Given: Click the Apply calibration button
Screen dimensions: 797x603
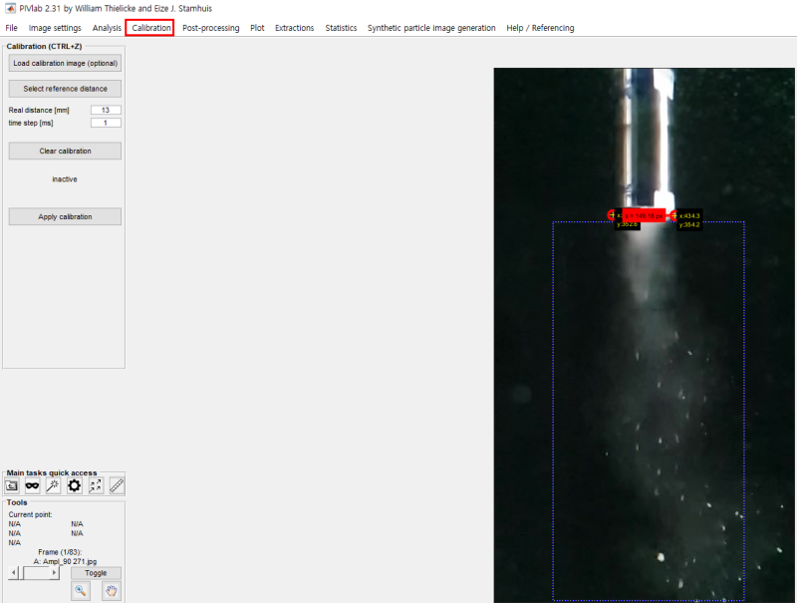Looking at the screenshot, I should point(65,216).
